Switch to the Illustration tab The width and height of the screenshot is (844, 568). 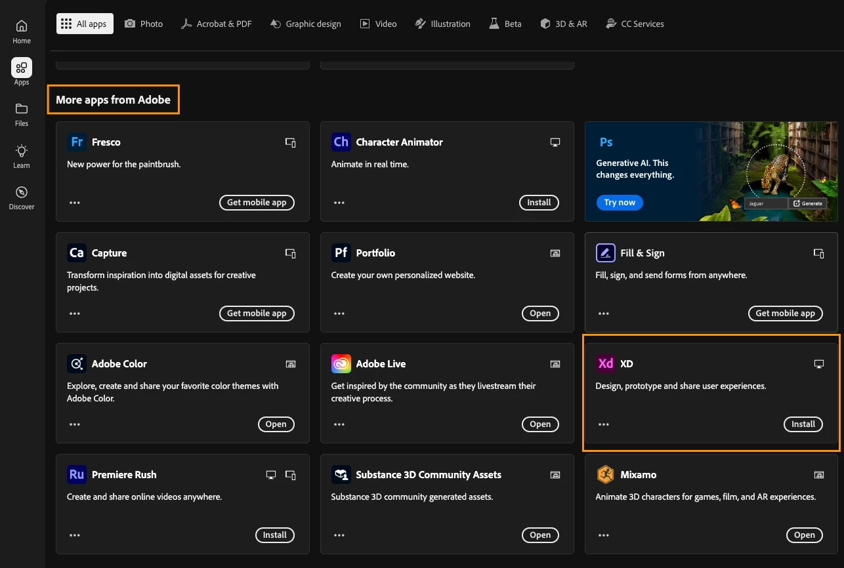coord(443,24)
